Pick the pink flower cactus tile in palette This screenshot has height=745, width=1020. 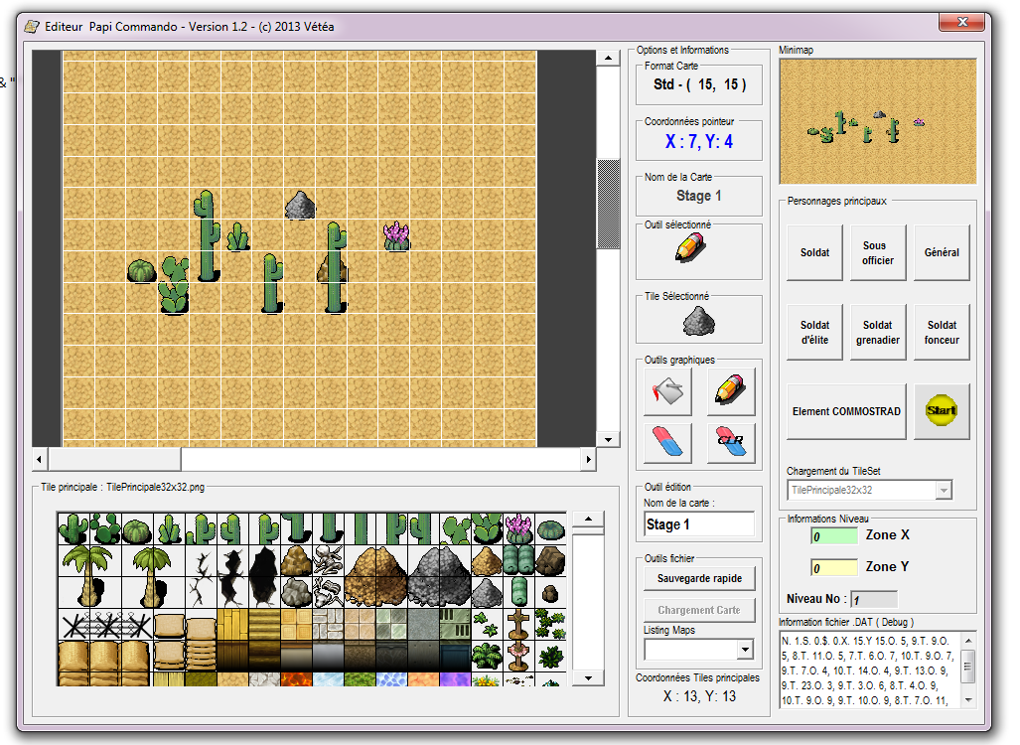[x=518, y=527]
